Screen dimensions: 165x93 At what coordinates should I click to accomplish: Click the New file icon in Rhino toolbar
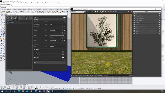(x=2, y=12)
